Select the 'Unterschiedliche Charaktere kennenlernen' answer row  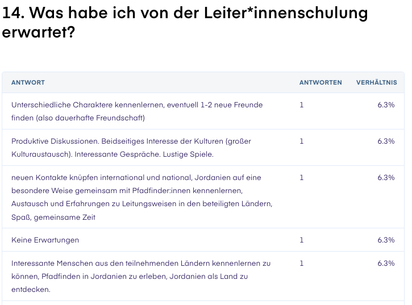pyautogui.click(x=203, y=111)
